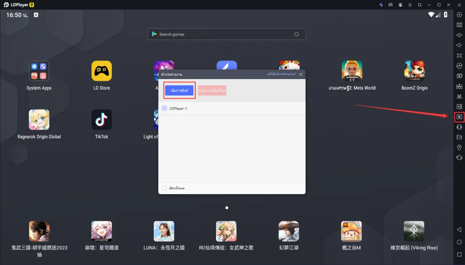Click the LDPlayer-1 instance label
The image size is (465, 265).
click(x=178, y=108)
